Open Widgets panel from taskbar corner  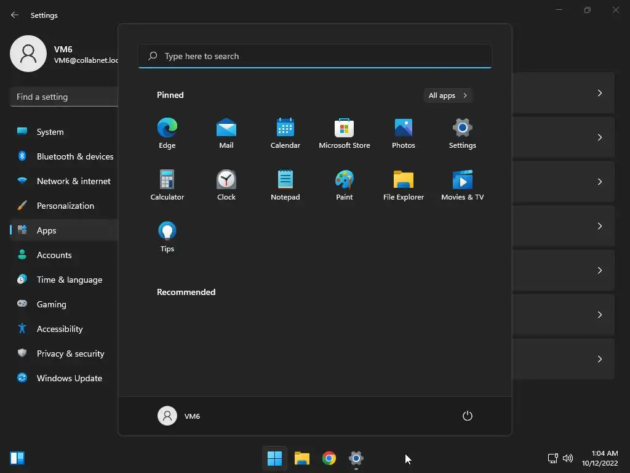pyautogui.click(x=17, y=458)
